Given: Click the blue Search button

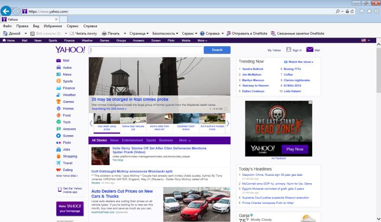Looking at the screenshot, I should [217, 50].
